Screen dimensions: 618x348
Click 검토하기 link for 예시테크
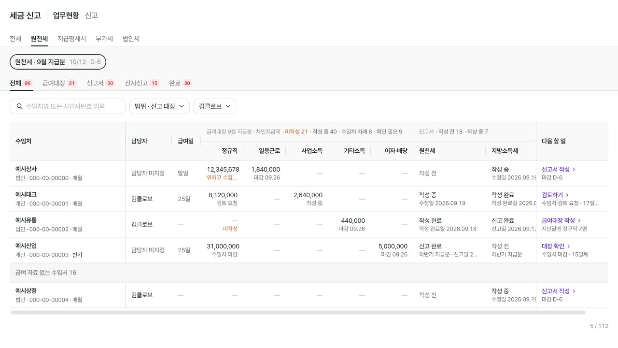point(555,195)
